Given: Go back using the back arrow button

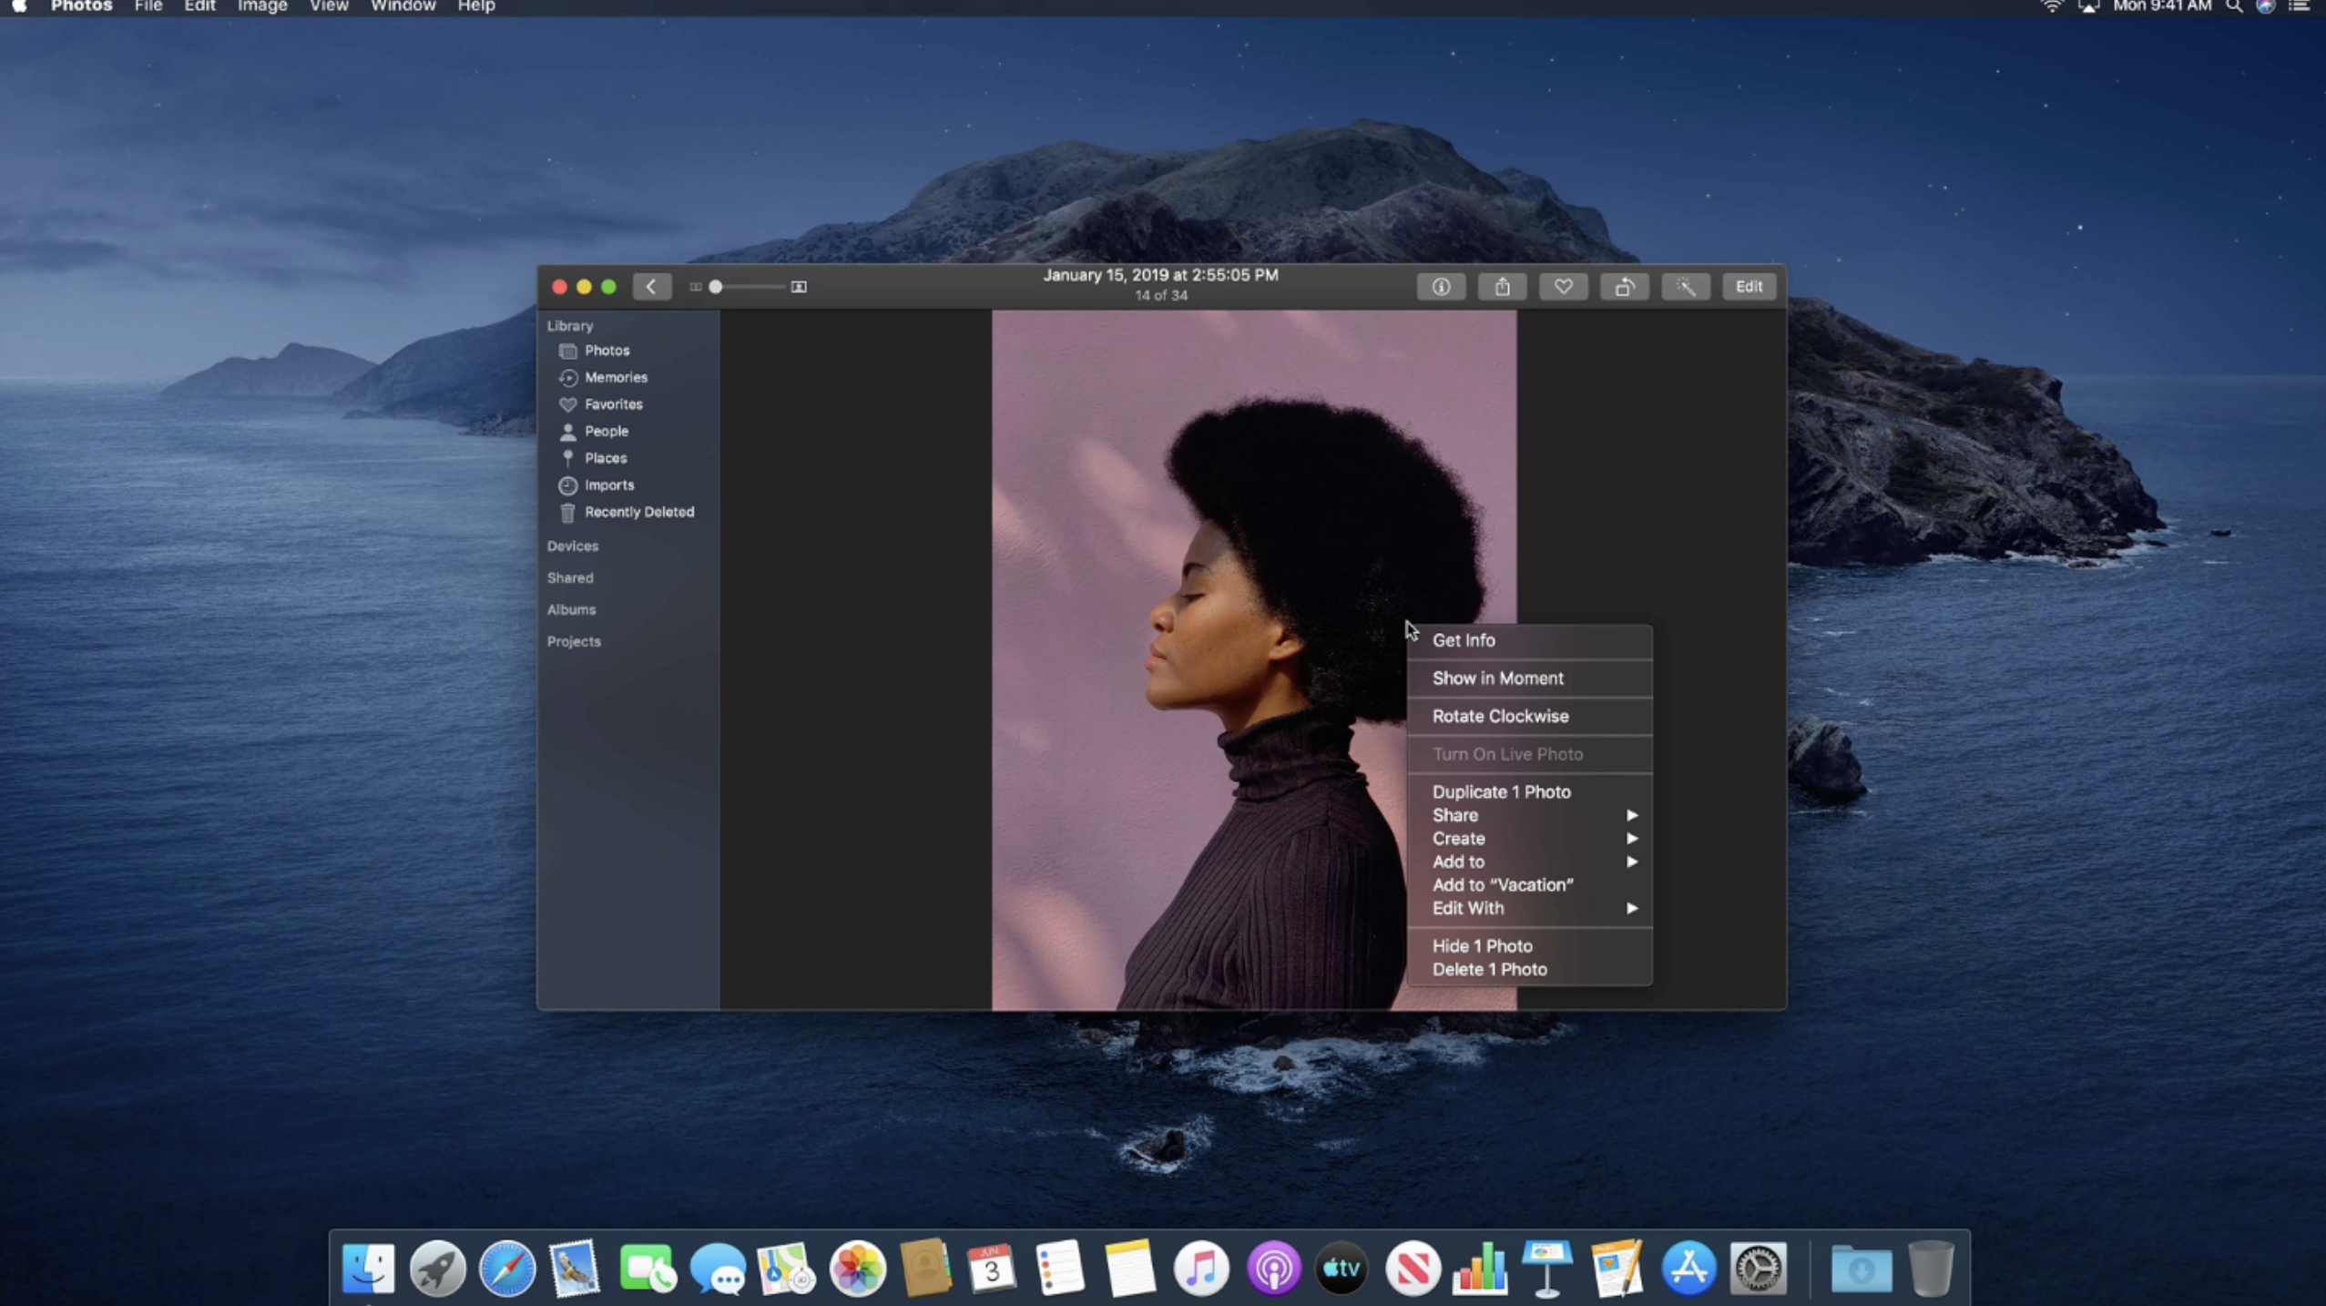Looking at the screenshot, I should point(651,287).
